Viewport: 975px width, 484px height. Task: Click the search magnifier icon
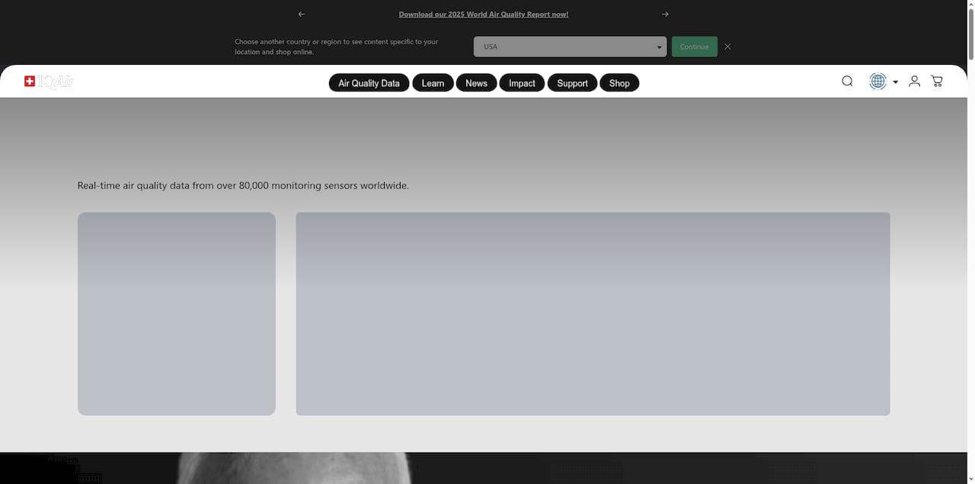847,81
